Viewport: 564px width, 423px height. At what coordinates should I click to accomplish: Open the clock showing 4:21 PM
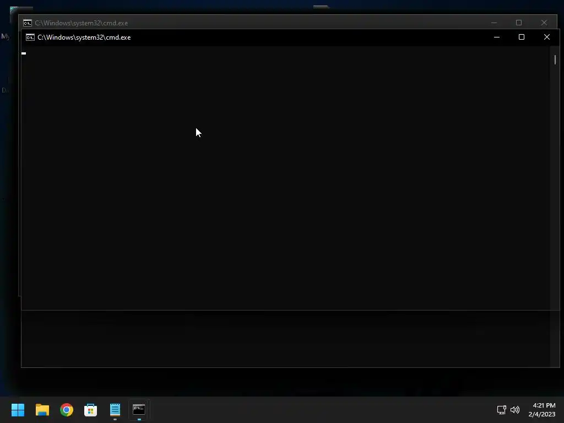[x=544, y=405]
